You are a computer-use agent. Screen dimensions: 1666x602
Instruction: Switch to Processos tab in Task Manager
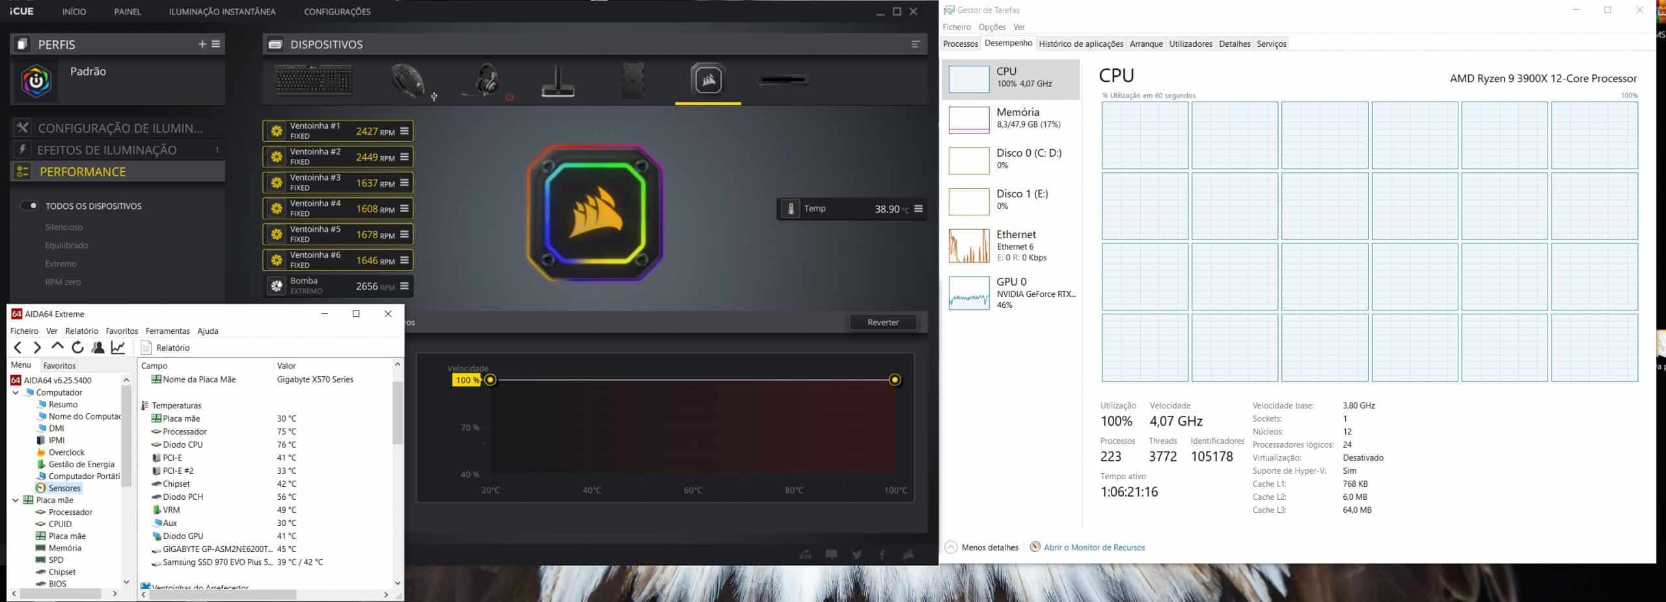point(961,44)
